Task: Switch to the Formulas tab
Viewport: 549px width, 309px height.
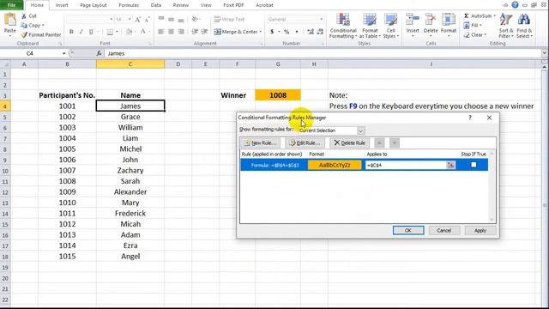Action: click(x=129, y=5)
